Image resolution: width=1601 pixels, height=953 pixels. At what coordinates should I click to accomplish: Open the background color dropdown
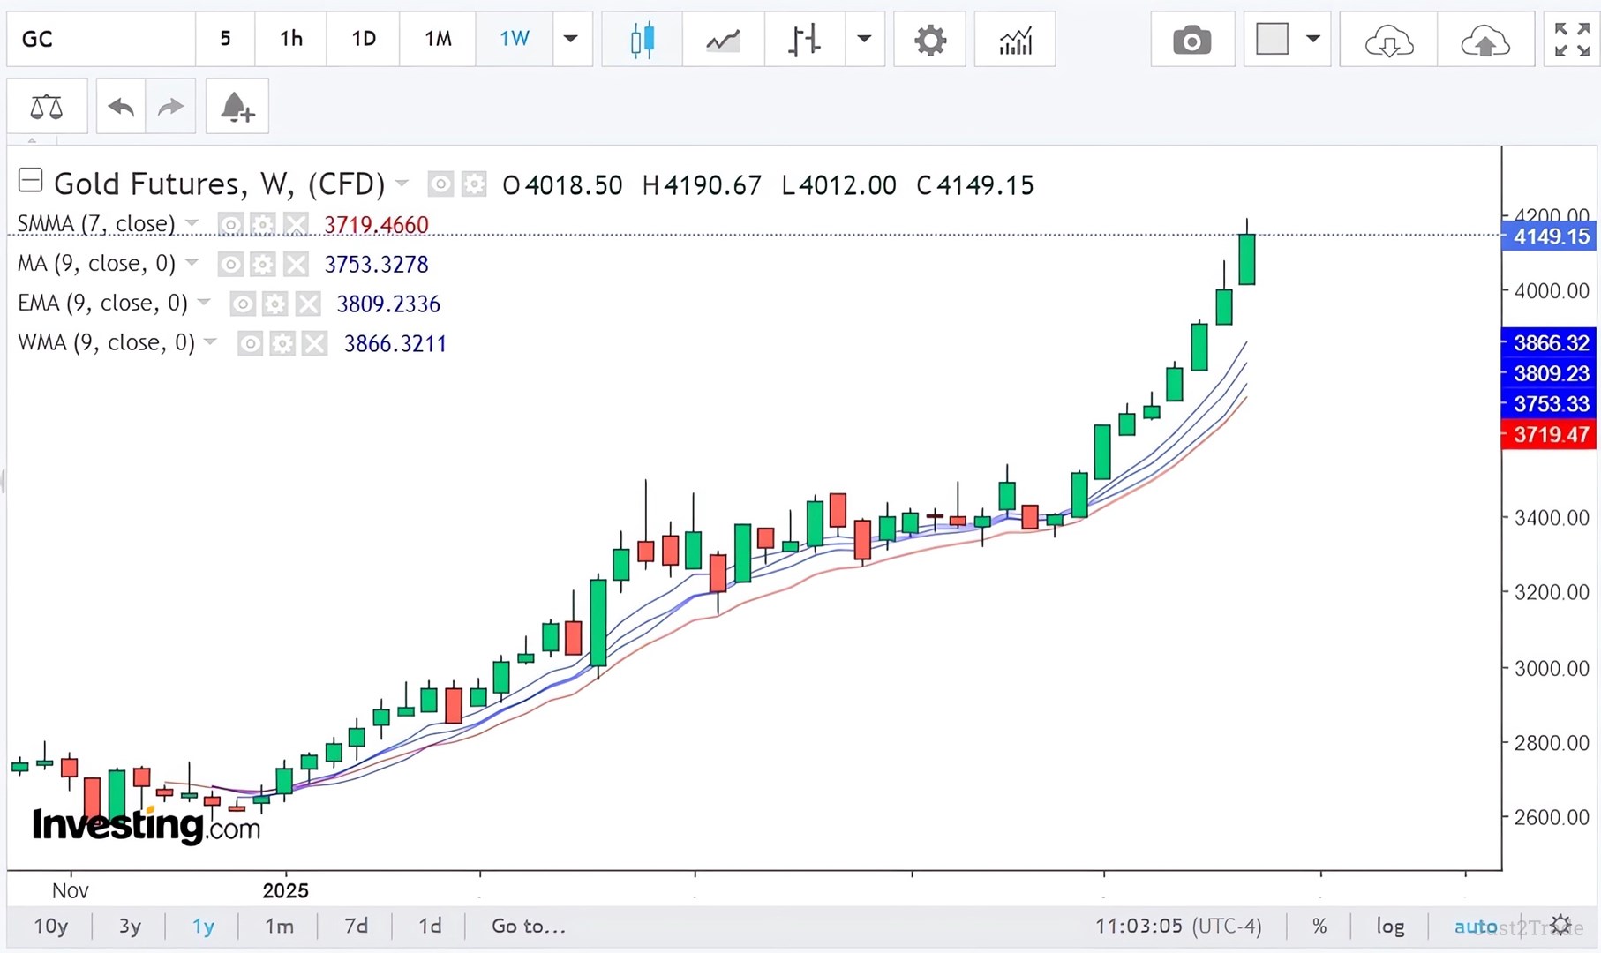tap(1314, 39)
